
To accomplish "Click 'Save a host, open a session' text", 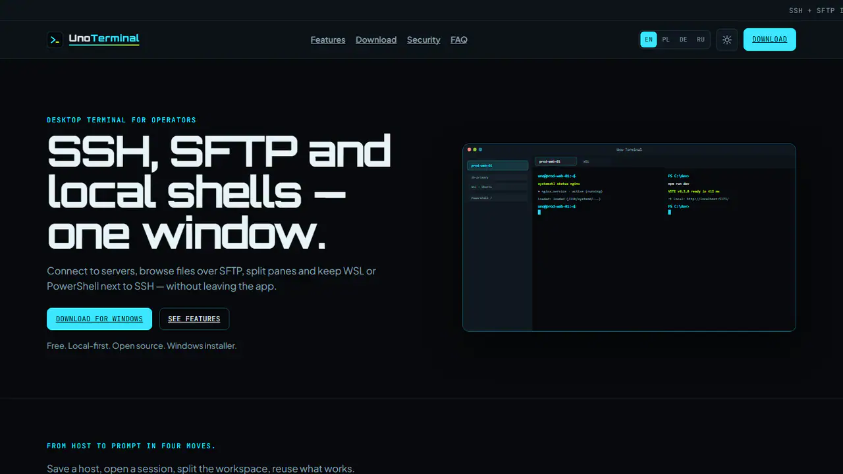I will click(200, 469).
